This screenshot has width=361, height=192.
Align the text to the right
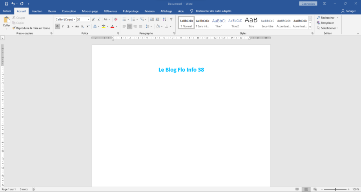coord(135,26)
